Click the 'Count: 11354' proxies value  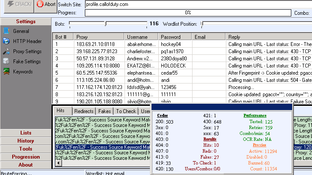pos(263,169)
